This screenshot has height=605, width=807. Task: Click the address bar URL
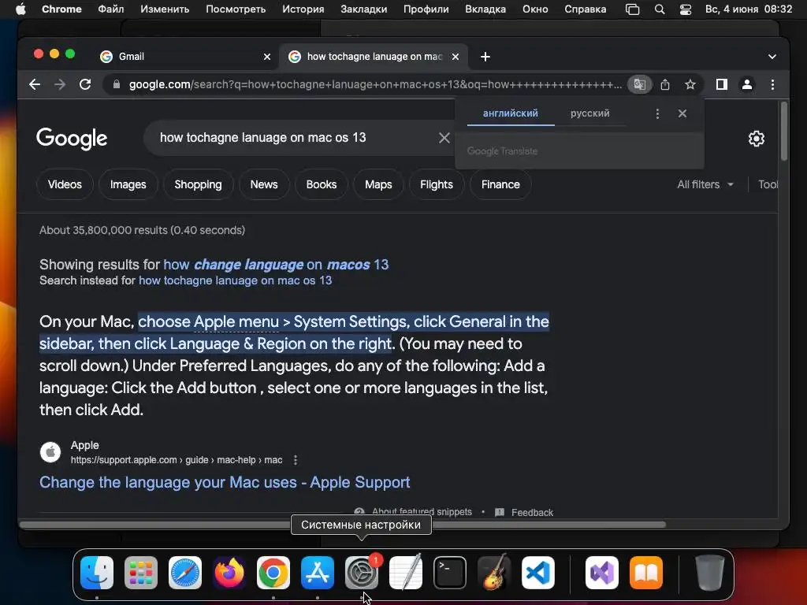[x=374, y=84]
